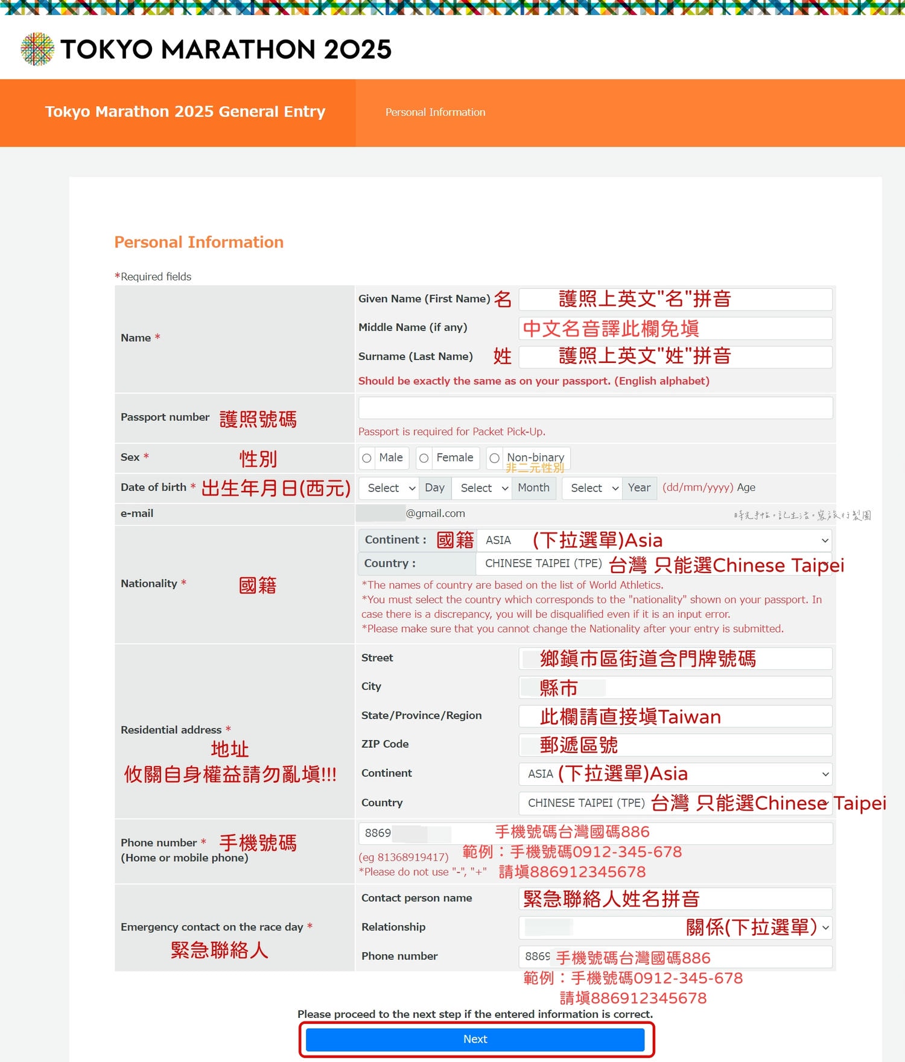Click the Tokyo Marathon 2025 General Entry header

(185, 112)
